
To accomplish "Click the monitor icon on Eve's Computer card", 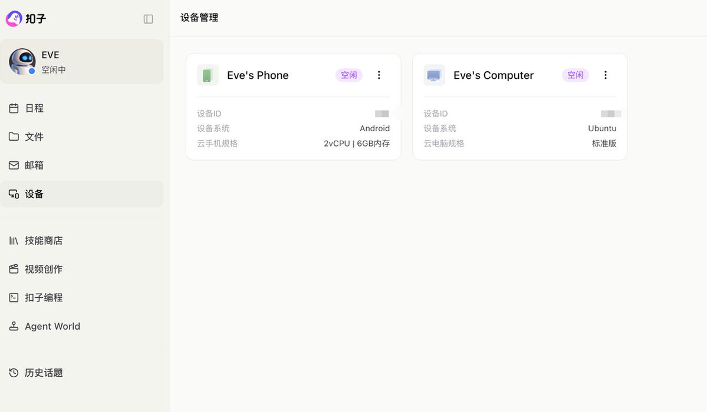I will pyautogui.click(x=434, y=75).
